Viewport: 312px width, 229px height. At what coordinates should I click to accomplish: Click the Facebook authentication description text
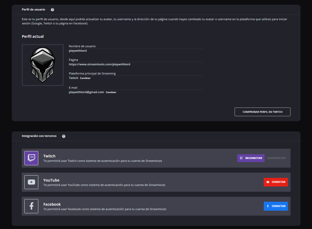coord(105,209)
